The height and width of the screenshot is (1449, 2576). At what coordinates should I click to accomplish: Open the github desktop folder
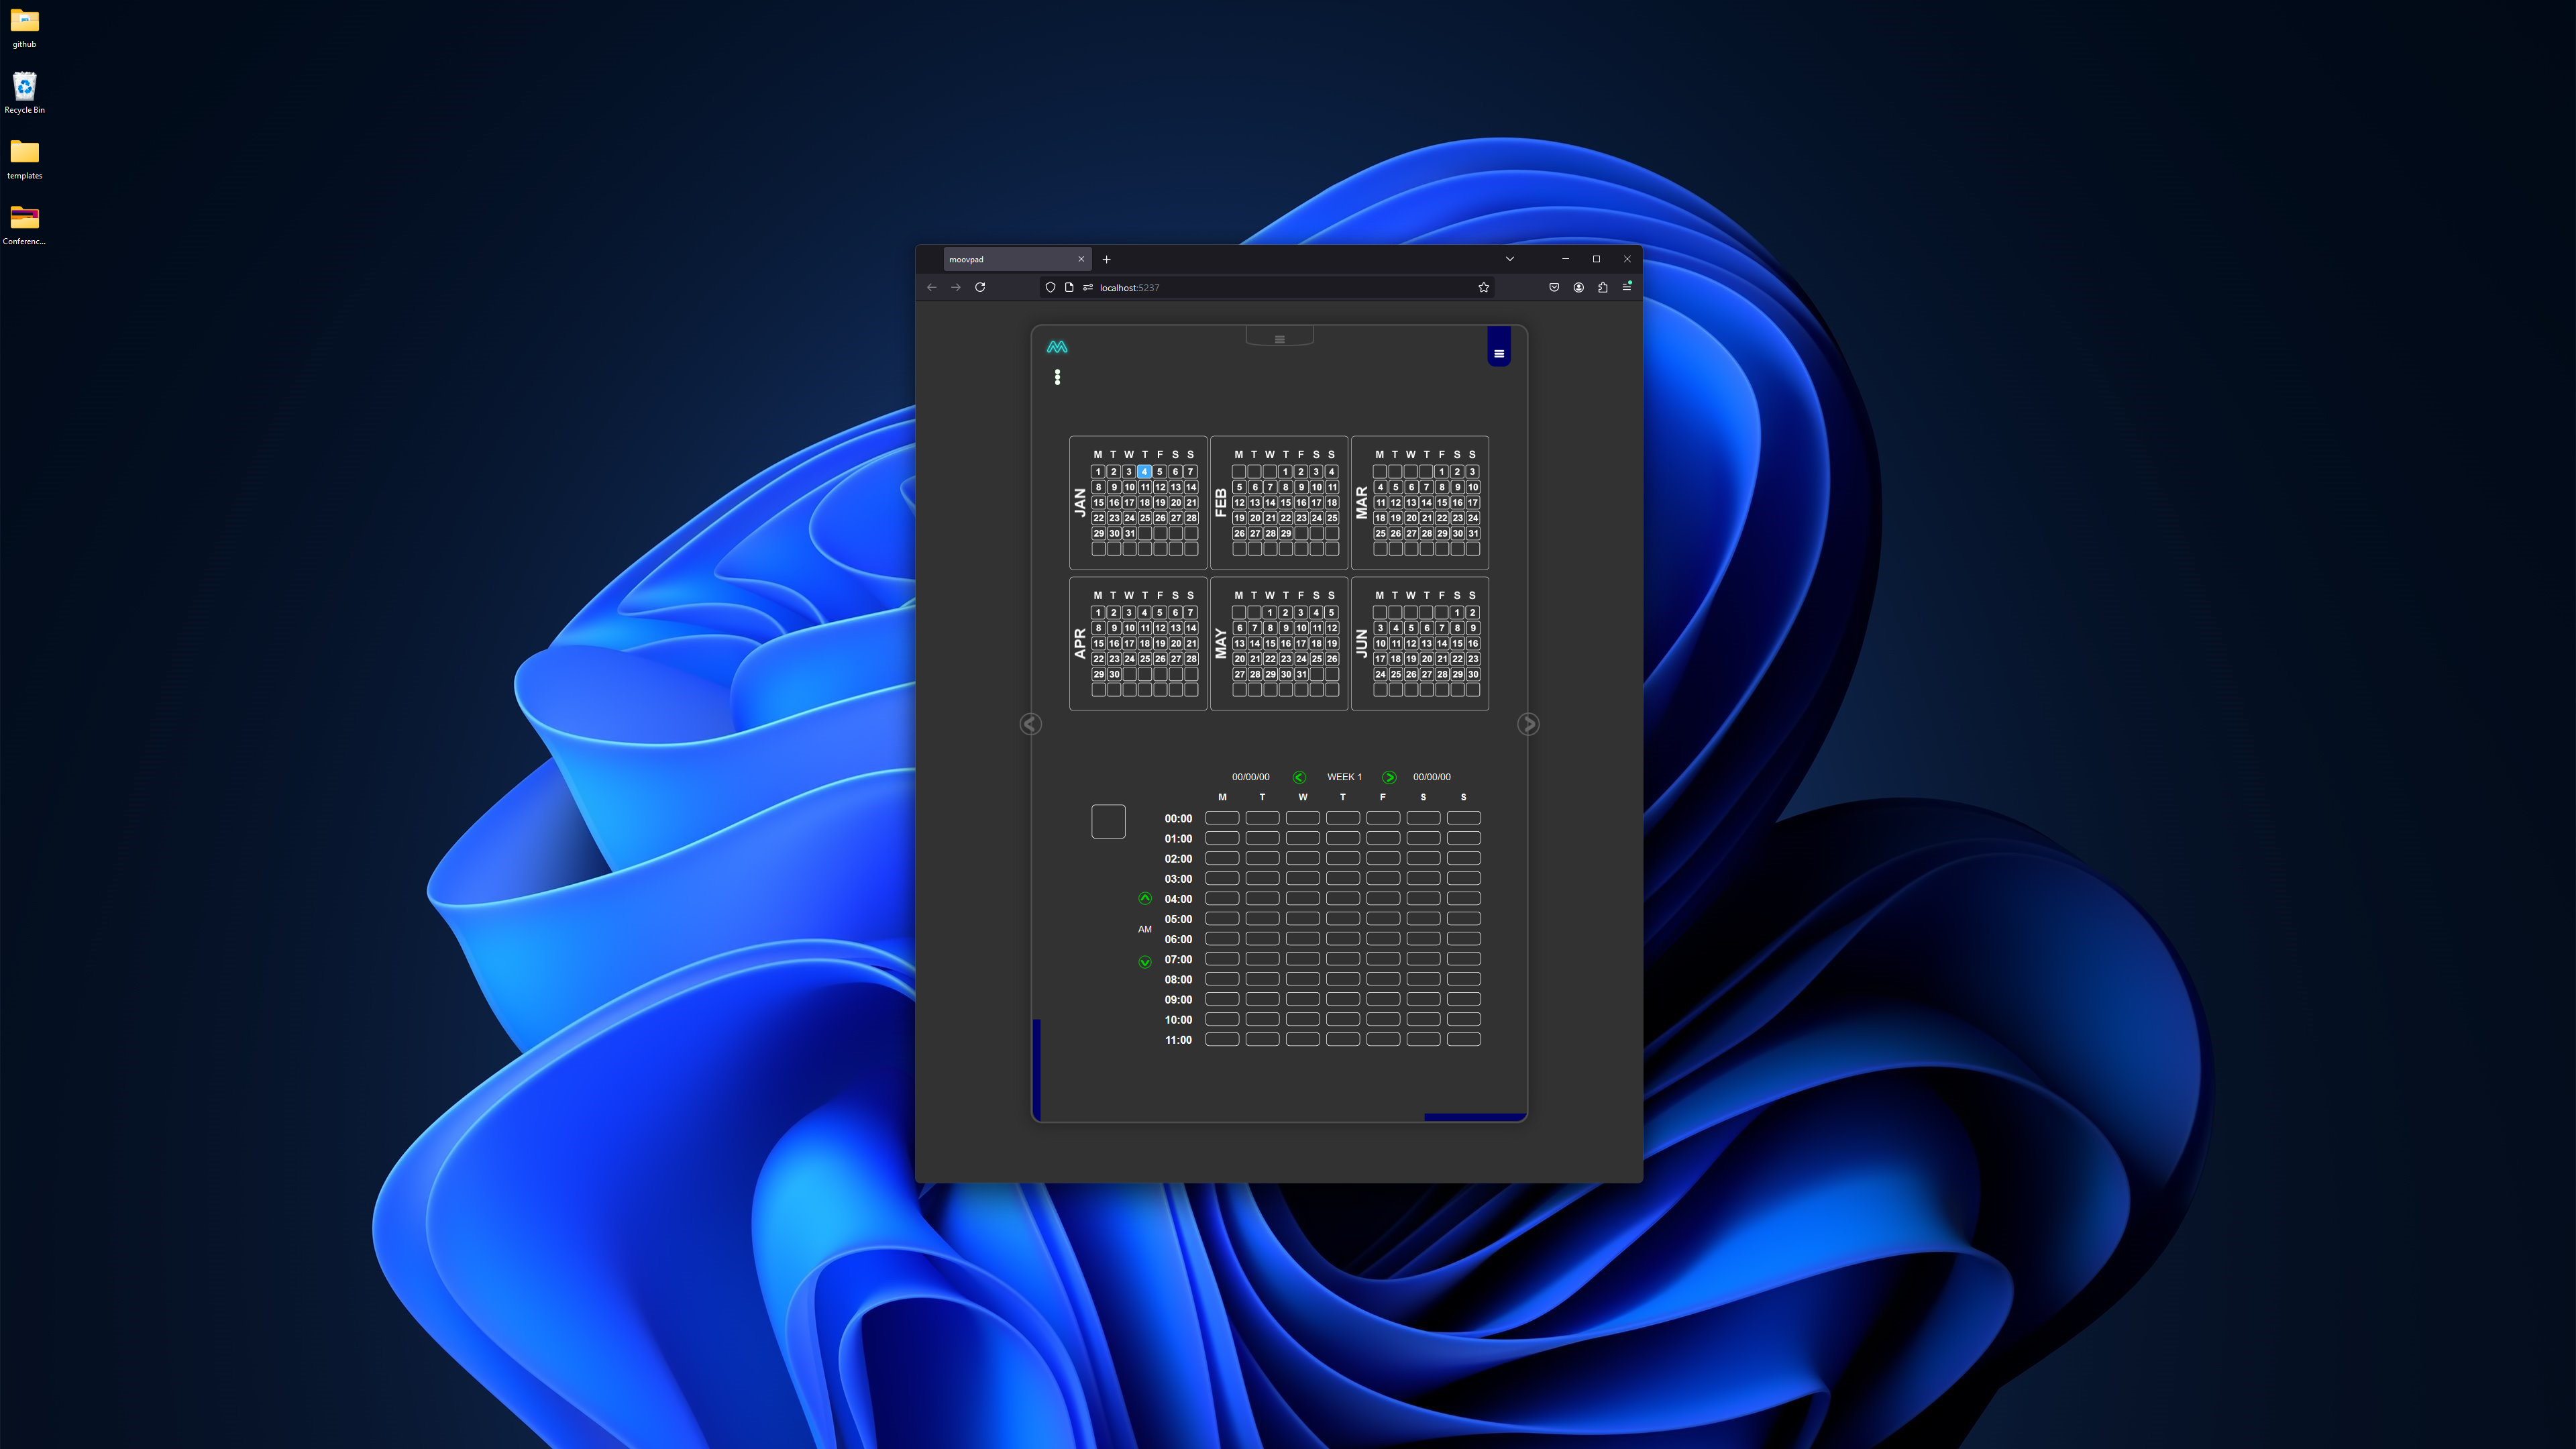[x=24, y=28]
